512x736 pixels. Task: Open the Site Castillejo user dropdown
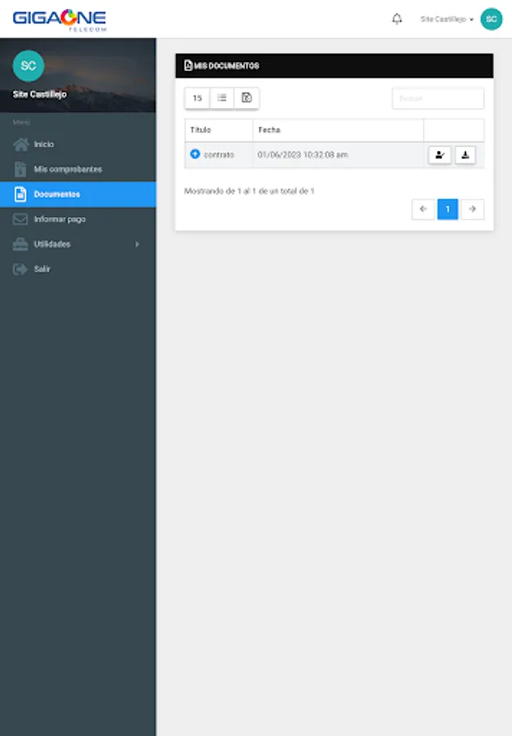tap(447, 20)
